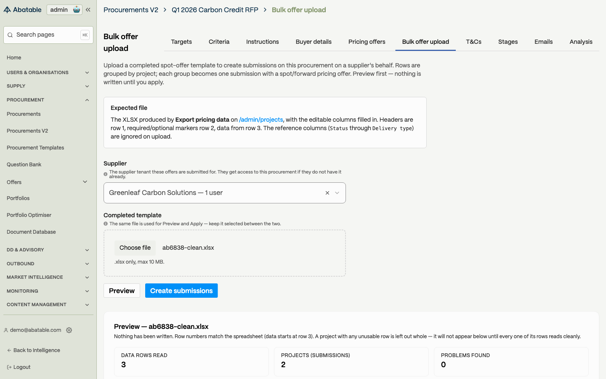This screenshot has height=379, width=606.
Task: Switch to the Pricing offers tab
Action: click(x=367, y=42)
